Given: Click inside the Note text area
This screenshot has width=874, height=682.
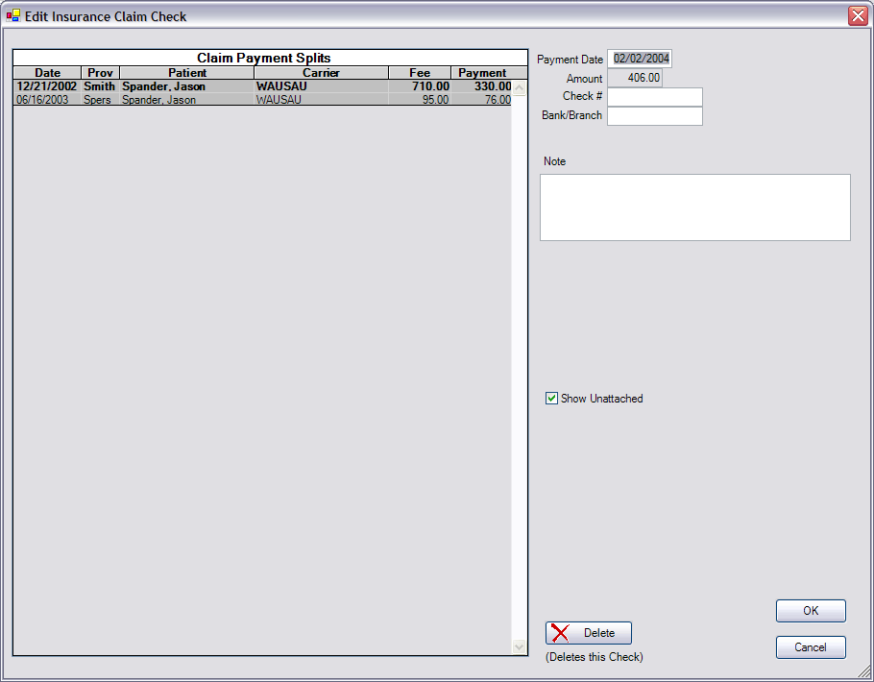Looking at the screenshot, I should point(694,207).
